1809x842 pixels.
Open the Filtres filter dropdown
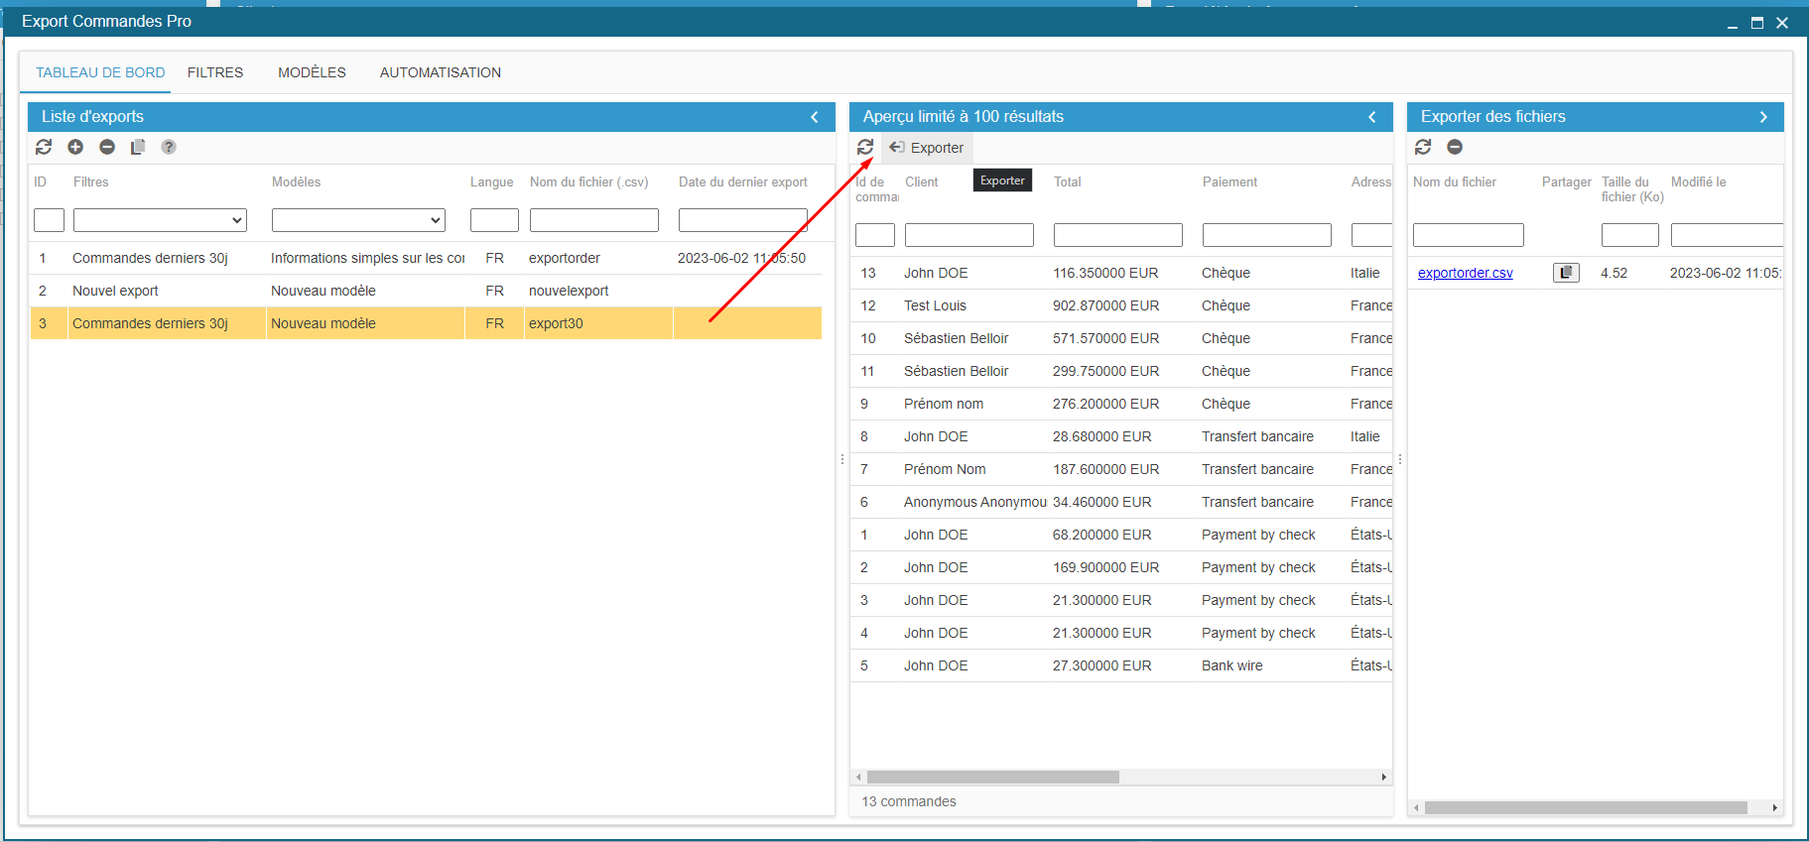click(160, 220)
